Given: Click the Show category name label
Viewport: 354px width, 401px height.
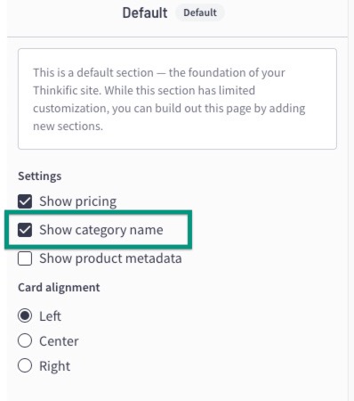Looking at the screenshot, I should (101, 230).
